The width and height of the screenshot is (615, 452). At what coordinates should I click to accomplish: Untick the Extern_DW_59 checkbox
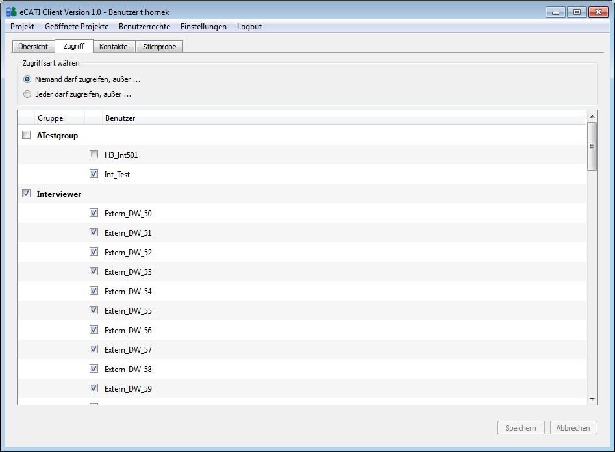[94, 388]
